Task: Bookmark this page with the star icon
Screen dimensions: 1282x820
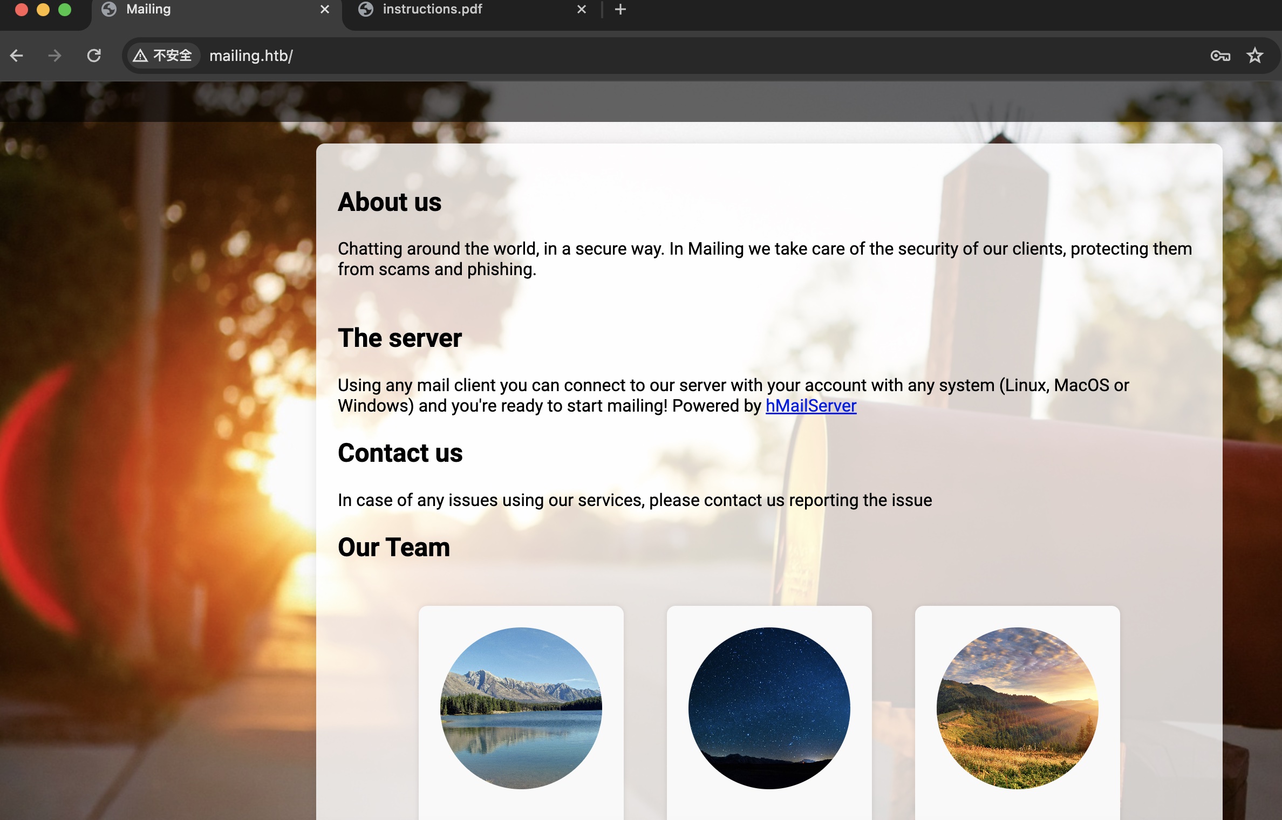Action: [1255, 56]
